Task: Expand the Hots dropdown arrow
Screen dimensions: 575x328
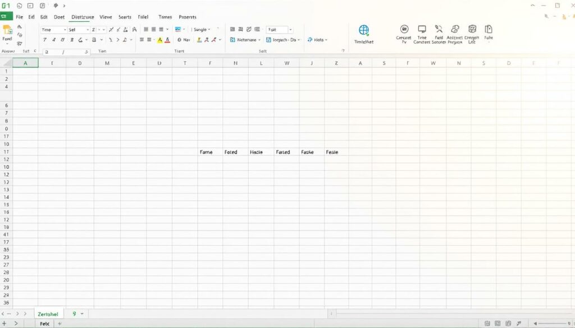Action: click(x=326, y=40)
